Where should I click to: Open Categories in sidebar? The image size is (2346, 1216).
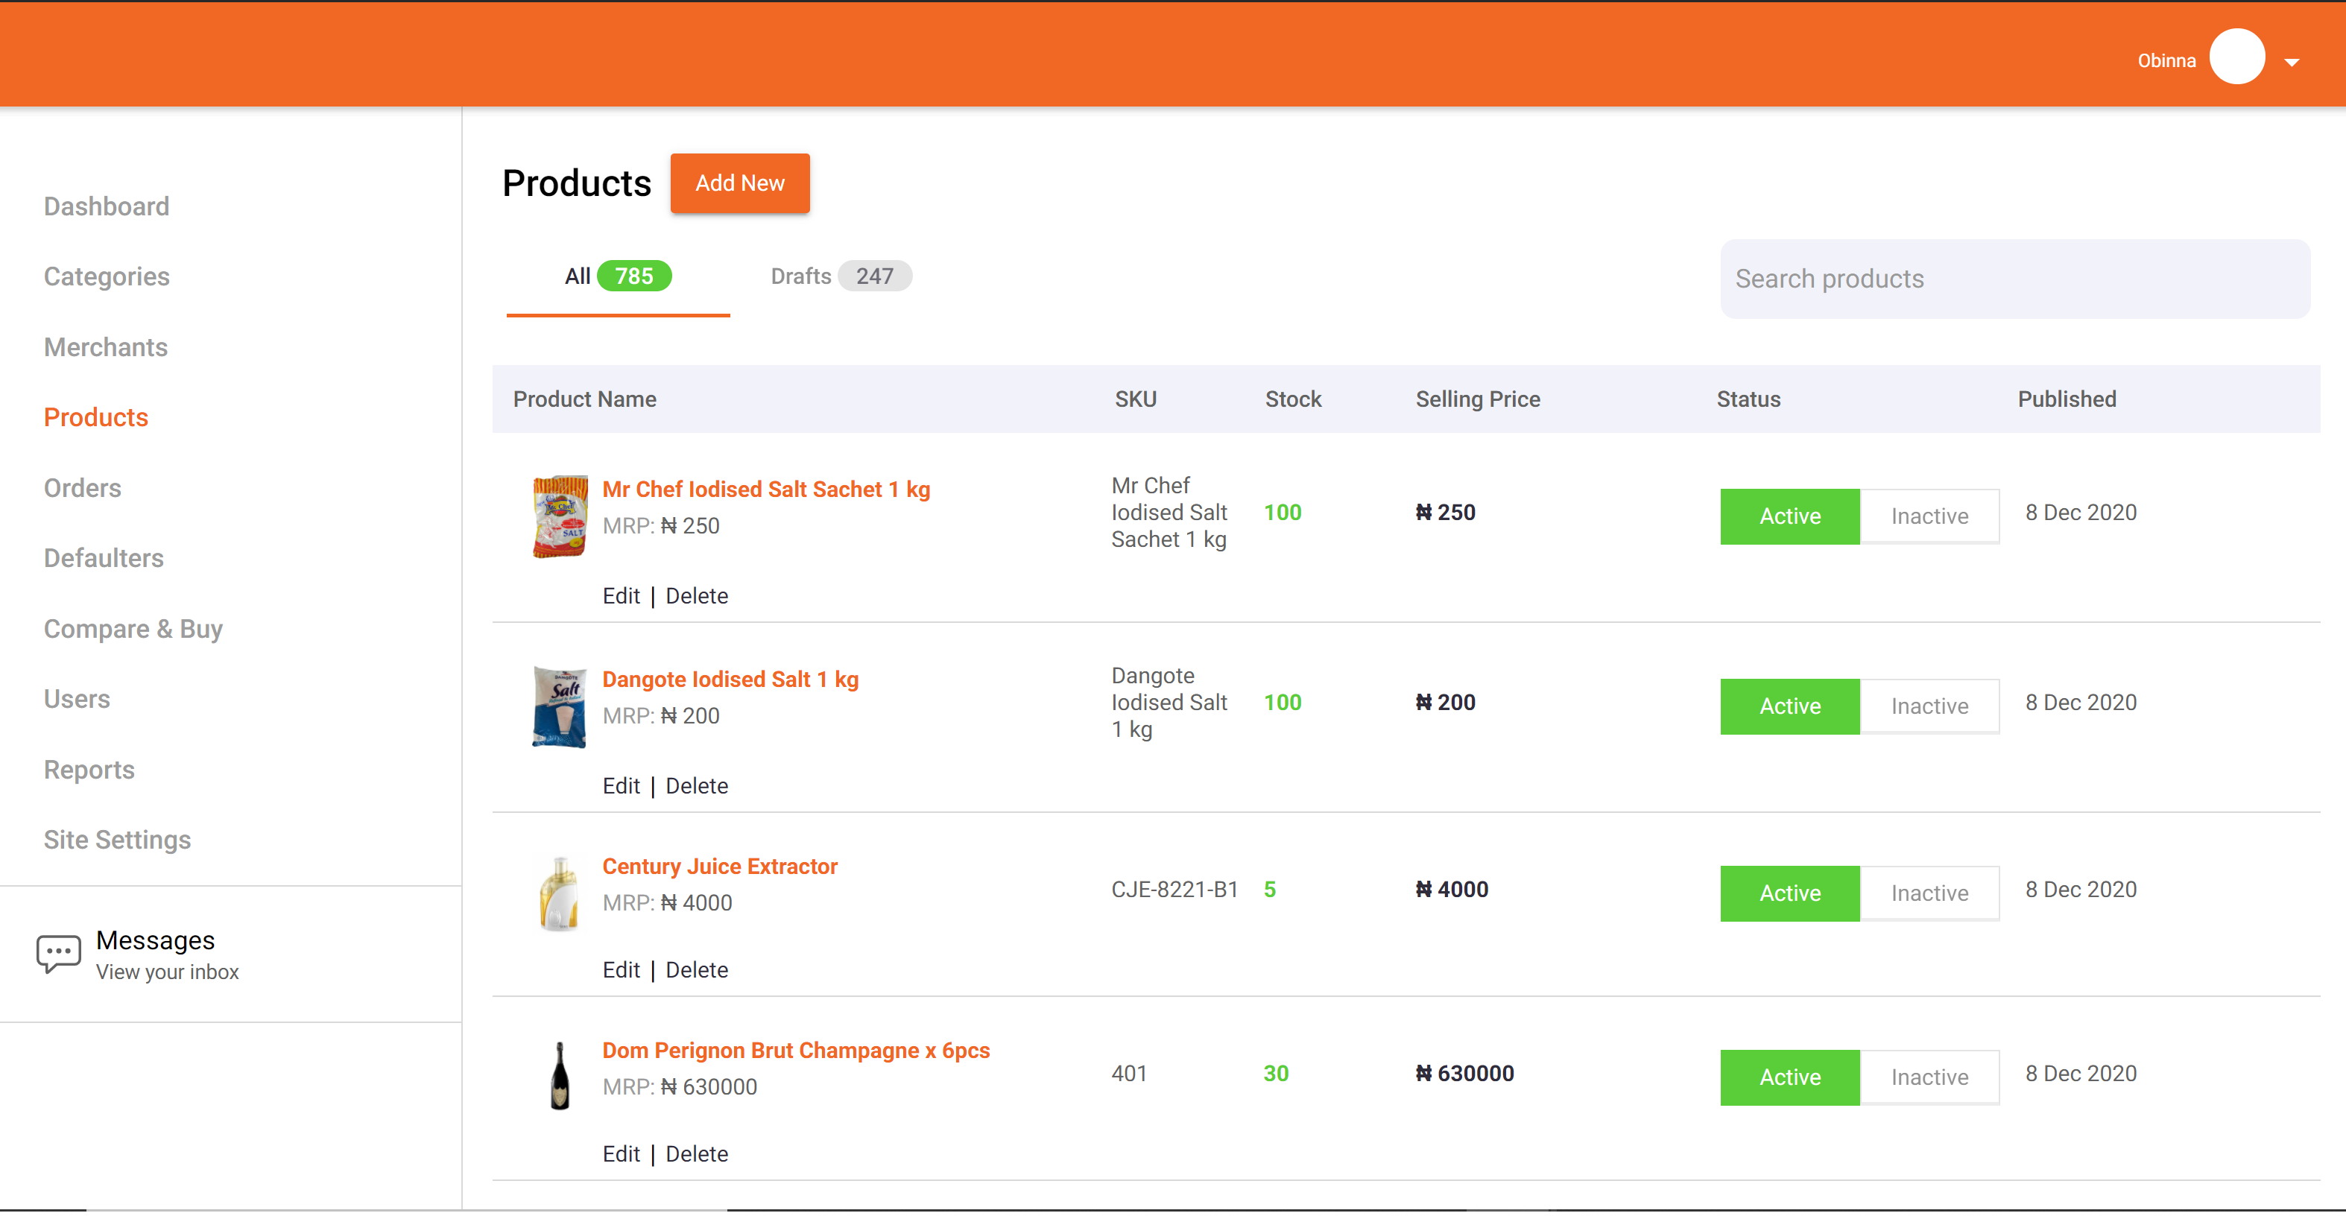pyautogui.click(x=107, y=277)
